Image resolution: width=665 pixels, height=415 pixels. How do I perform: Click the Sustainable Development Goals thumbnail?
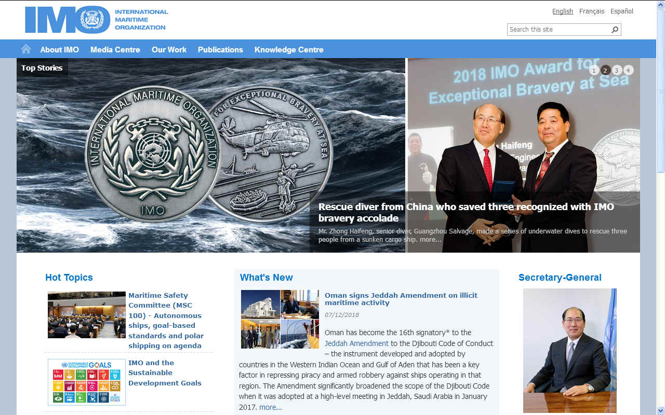[87, 382]
